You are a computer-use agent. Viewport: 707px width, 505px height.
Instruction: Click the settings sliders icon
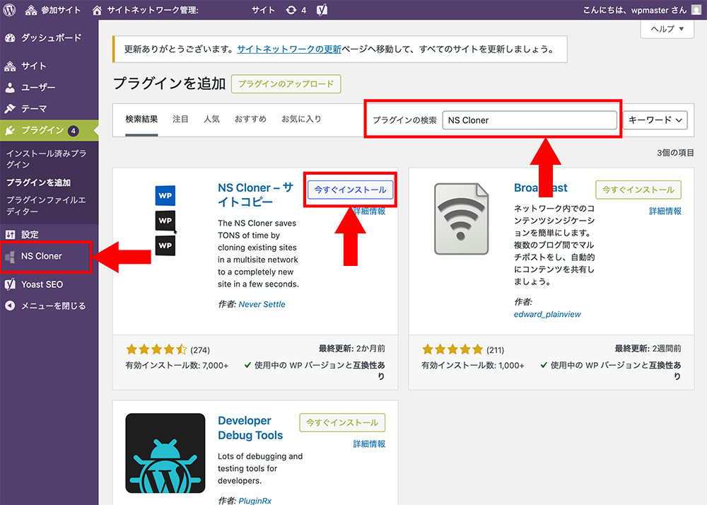pyautogui.click(x=10, y=235)
